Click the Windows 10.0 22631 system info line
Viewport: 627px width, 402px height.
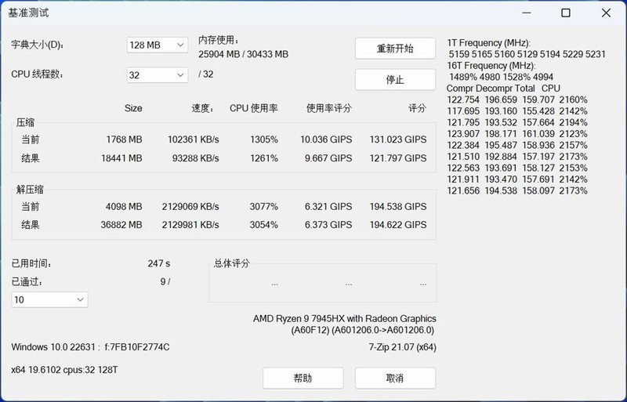tap(90, 347)
